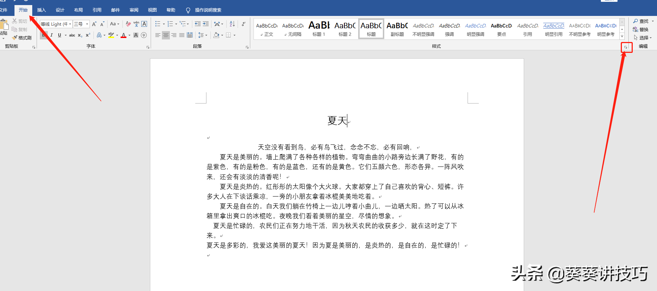Open the Phonetic Guide (wén) tool
The height and width of the screenshot is (291, 657).
[136, 24]
